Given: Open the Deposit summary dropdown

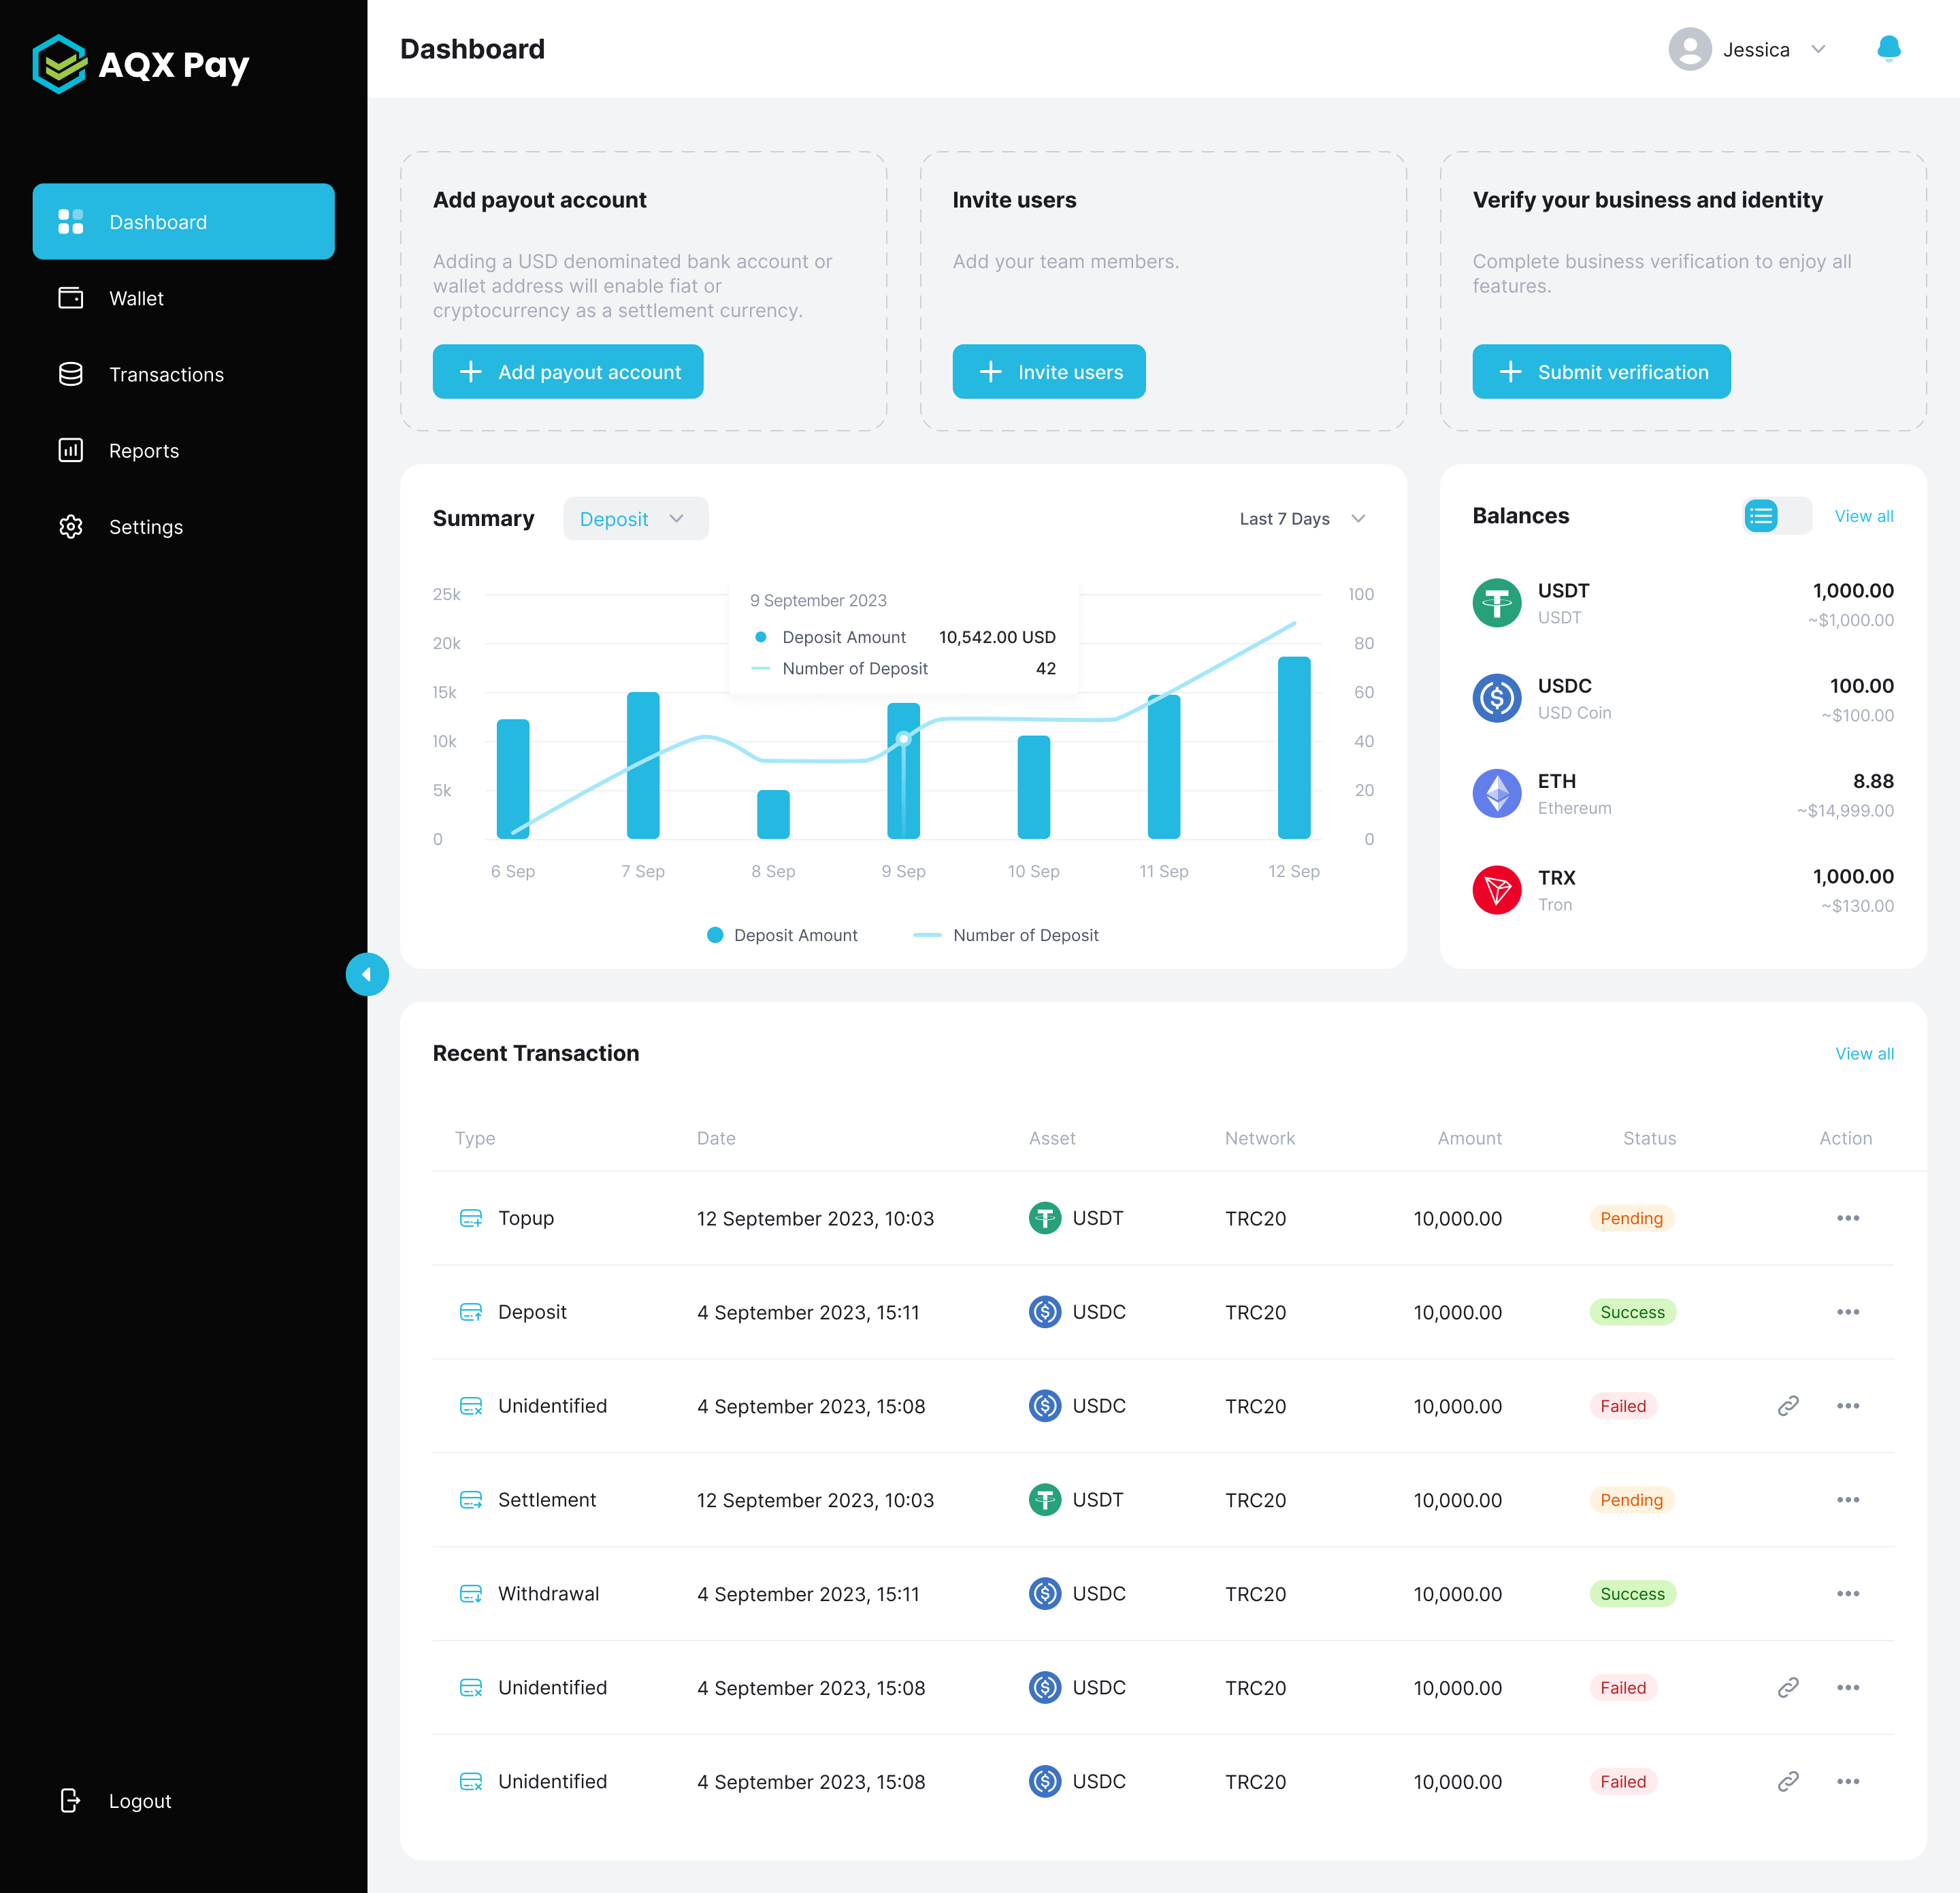Looking at the screenshot, I should click(x=636, y=519).
